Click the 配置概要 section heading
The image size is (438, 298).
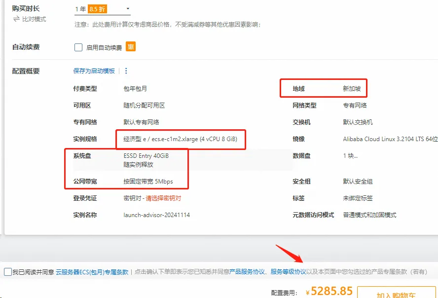[x=26, y=71]
